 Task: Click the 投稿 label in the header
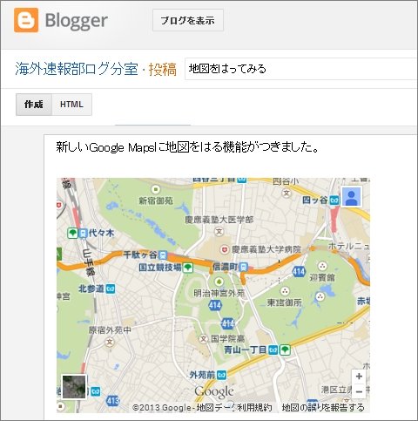(x=163, y=70)
